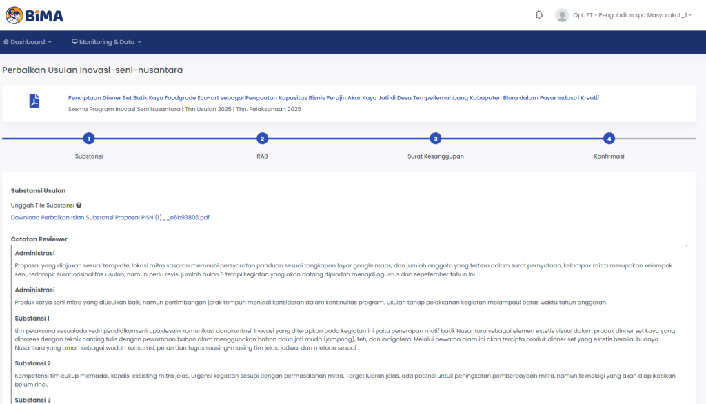
Task: Download the Perbaikan Isian Substansi PDF
Action: (110, 217)
